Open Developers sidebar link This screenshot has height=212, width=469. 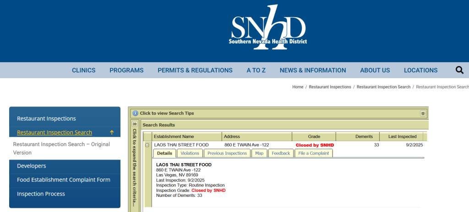click(32, 166)
